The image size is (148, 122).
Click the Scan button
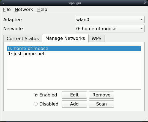tap(102, 104)
